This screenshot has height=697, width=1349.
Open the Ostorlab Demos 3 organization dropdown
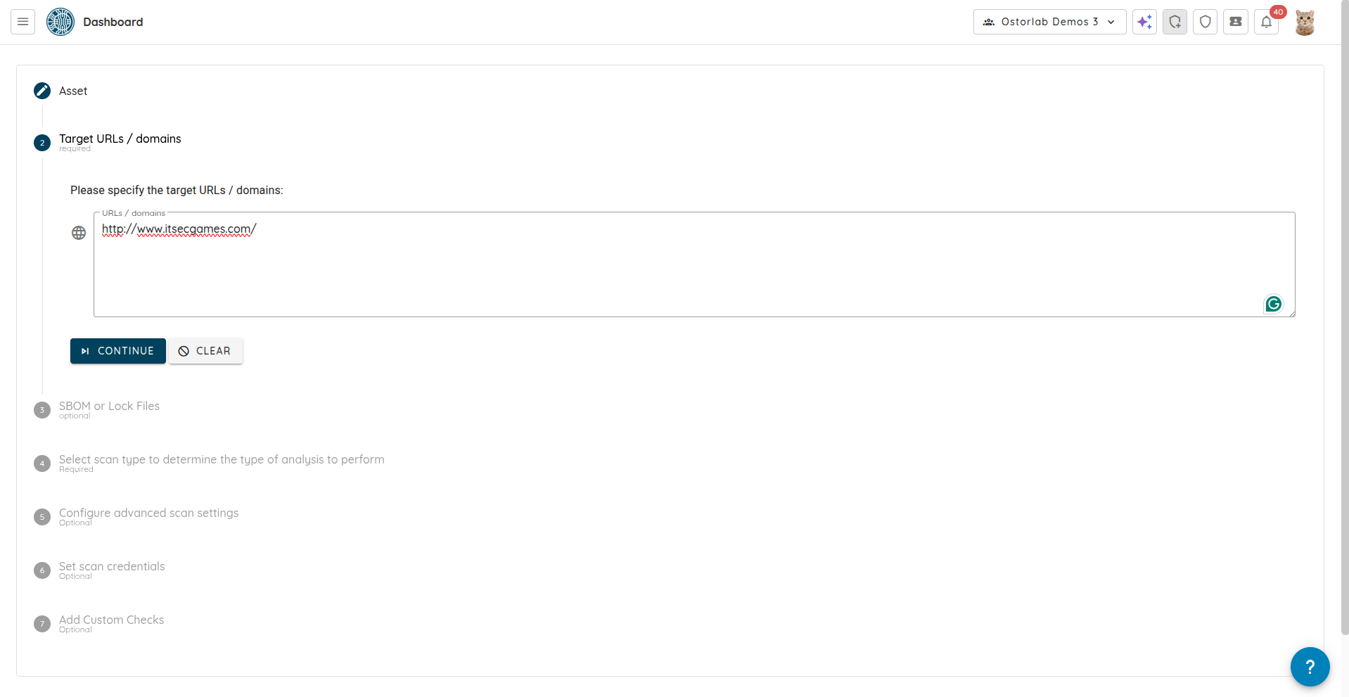[1049, 22]
